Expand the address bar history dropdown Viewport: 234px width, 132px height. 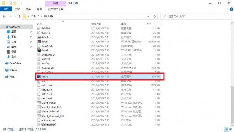[x=148, y=16]
